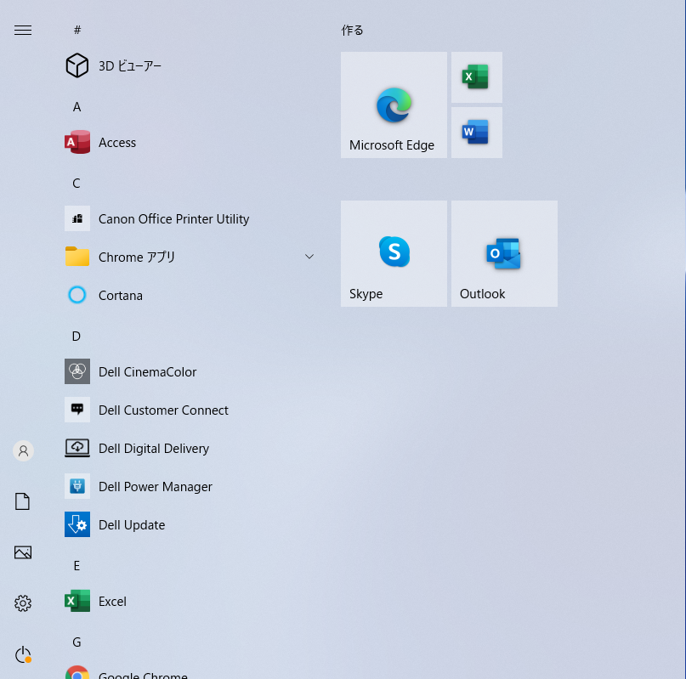The image size is (686, 679).
Task: Open the user account sidebar icon
Action: 23,450
